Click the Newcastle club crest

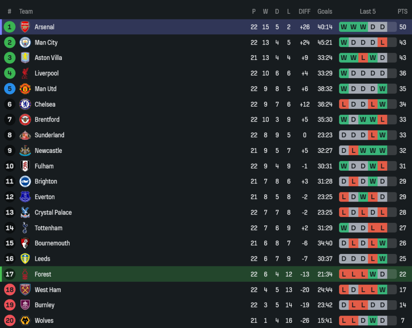25,151
